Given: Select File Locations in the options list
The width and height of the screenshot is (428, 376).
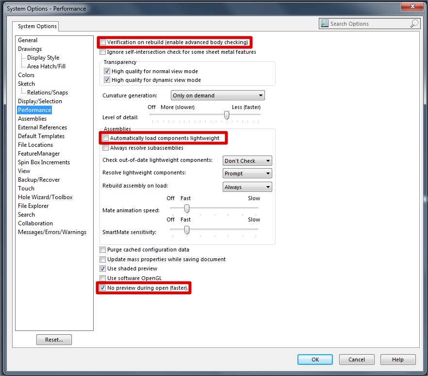Looking at the screenshot, I should coord(35,145).
